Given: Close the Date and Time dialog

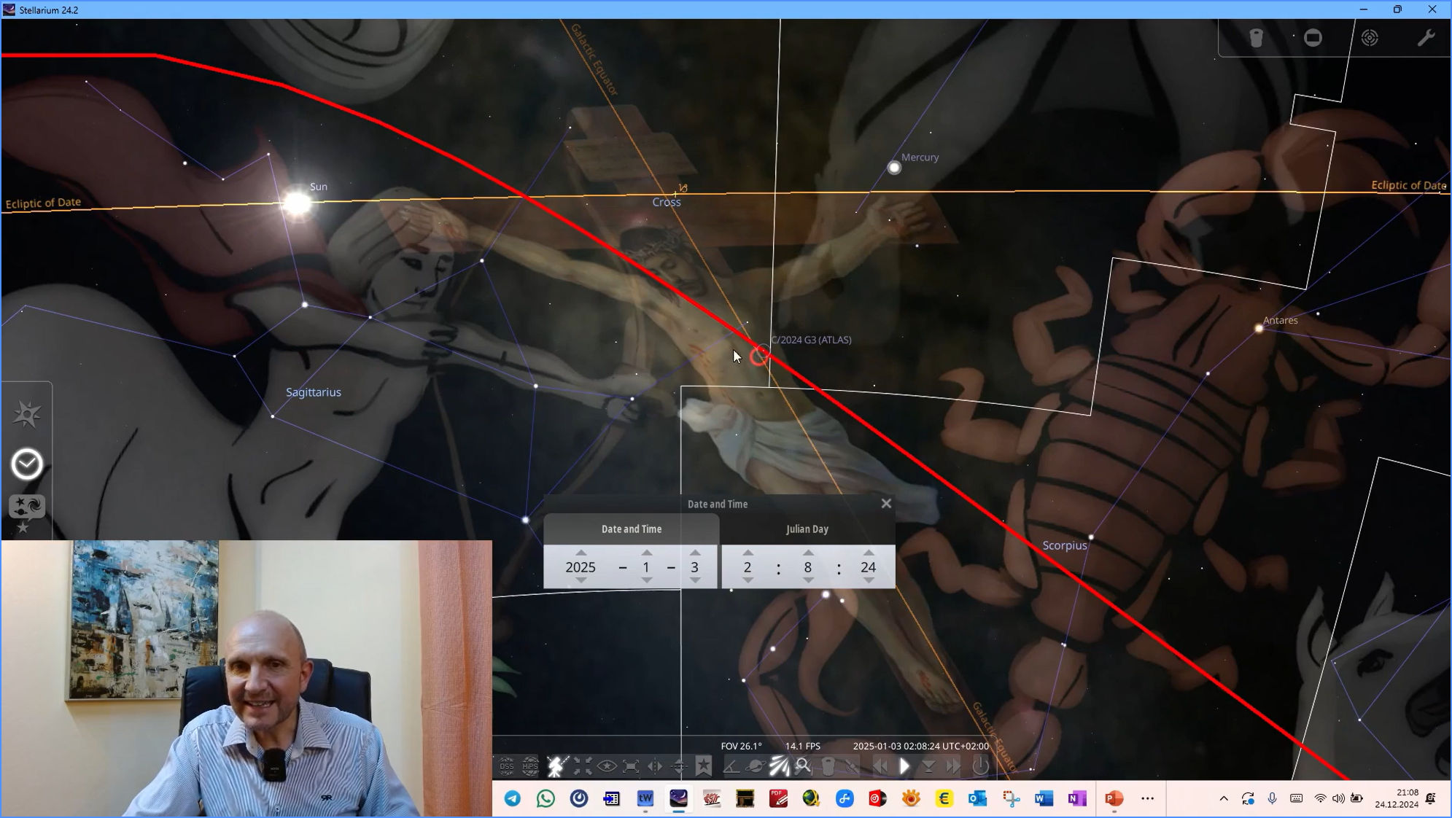Looking at the screenshot, I should pyautogui.click(x=886, y=504).
